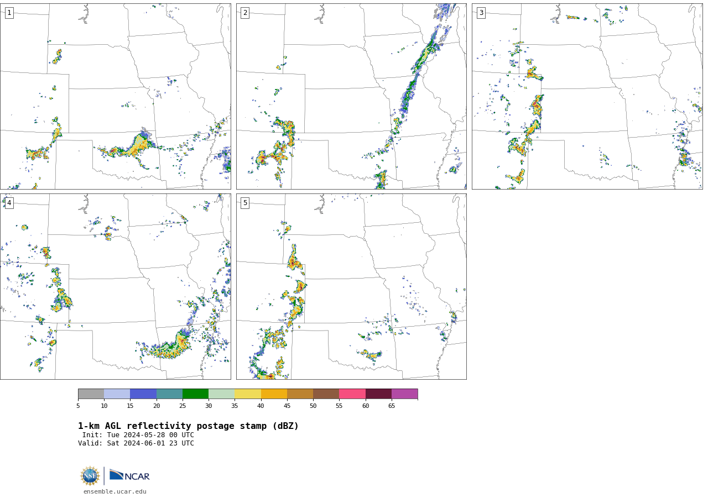Click the orange 40-45 dBZ swatch
708x498 pixels.
274,394
